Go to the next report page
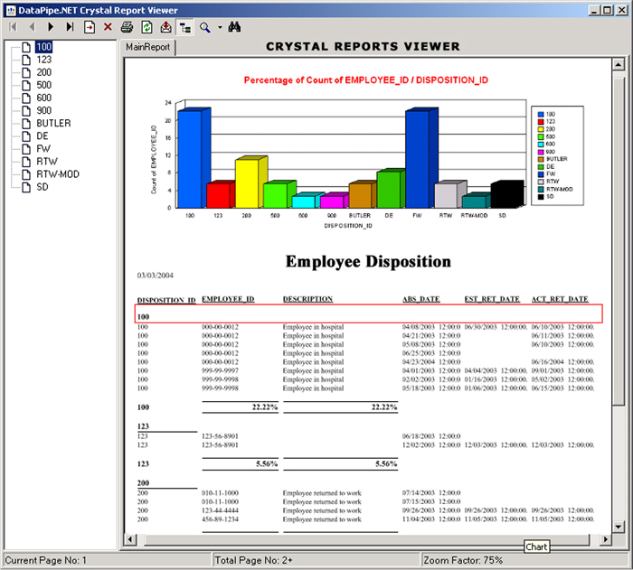Screen dimensions: 633x570 pyautogui.click(x=51, y=27)
